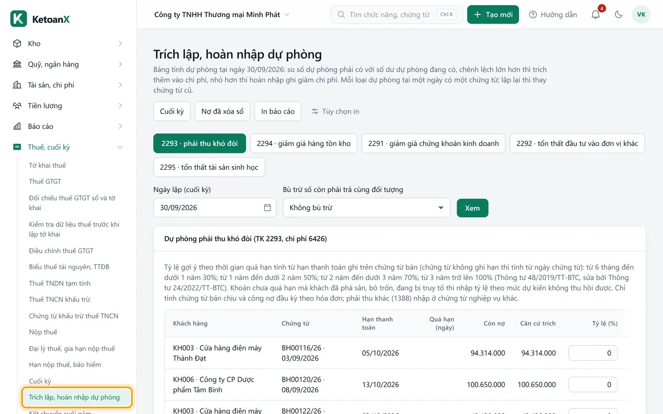Viewport: 663px width, 414px height.
Task: Switch to 2291 giảm giá chứng khoán kinh doanh
Action: click(433, 143)
